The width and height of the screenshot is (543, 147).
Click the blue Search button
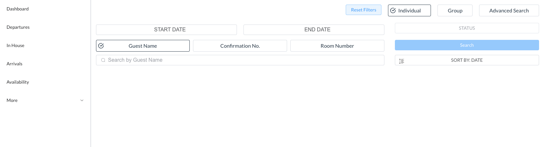(467, 45)
